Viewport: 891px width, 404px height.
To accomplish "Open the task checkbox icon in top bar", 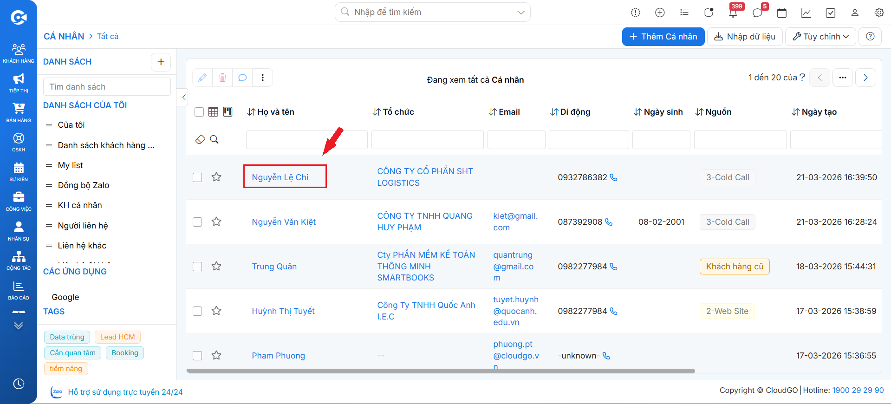I will tap(831, 13).
